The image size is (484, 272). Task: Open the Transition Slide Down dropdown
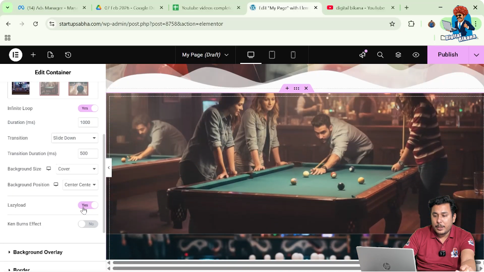[x=74, y=138]
